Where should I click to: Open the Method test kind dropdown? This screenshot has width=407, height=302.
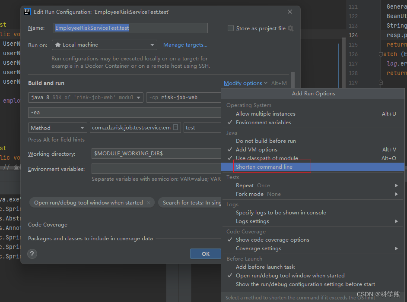click(x=57, y=128)
